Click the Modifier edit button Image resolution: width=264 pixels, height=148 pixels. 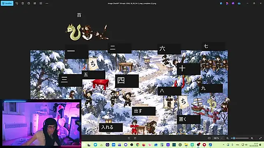pos(7,3)
